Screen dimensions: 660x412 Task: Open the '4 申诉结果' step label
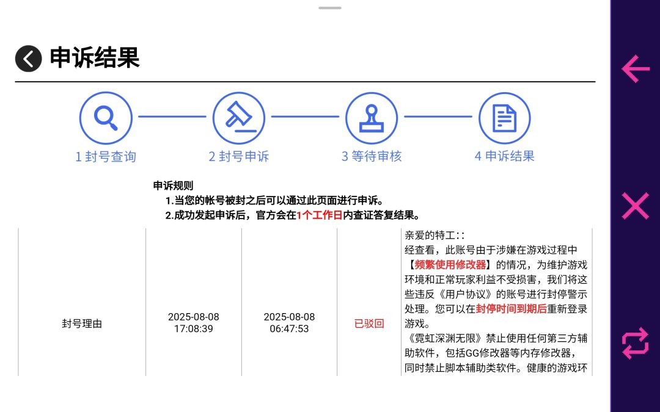point(505,156)
